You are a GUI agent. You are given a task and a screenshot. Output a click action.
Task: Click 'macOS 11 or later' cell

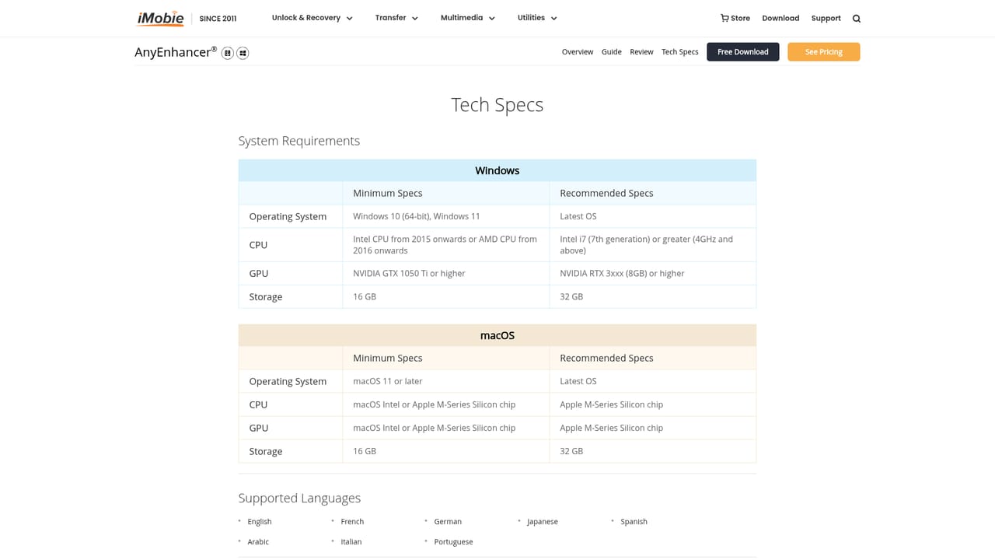click(446, 381)
